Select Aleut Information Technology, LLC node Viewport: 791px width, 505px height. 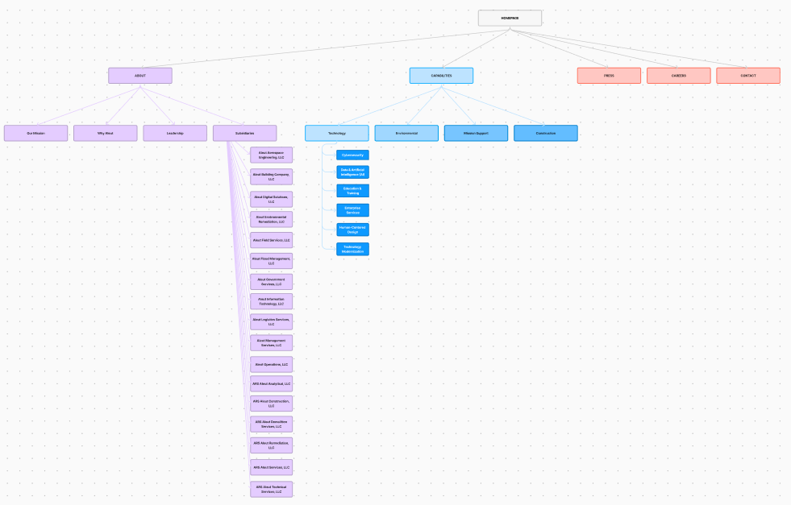[x=272, y=301]
